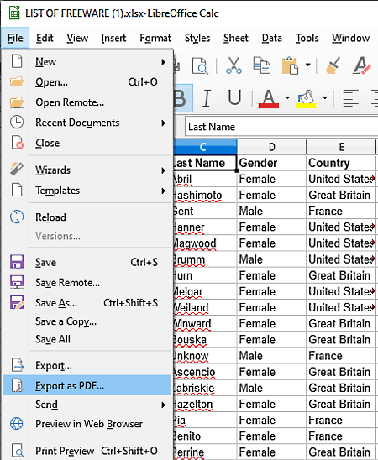The image size is (378, 460).
Task: Open the Data menu
Action: tap(272, 38)
